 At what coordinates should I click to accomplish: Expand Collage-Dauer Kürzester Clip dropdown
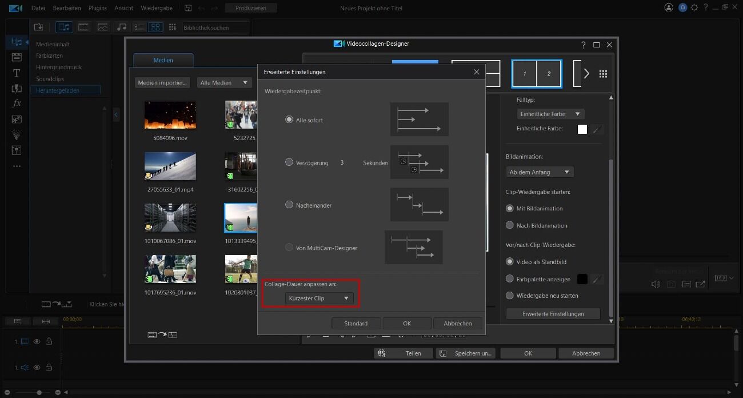click(x=319, y=298)
